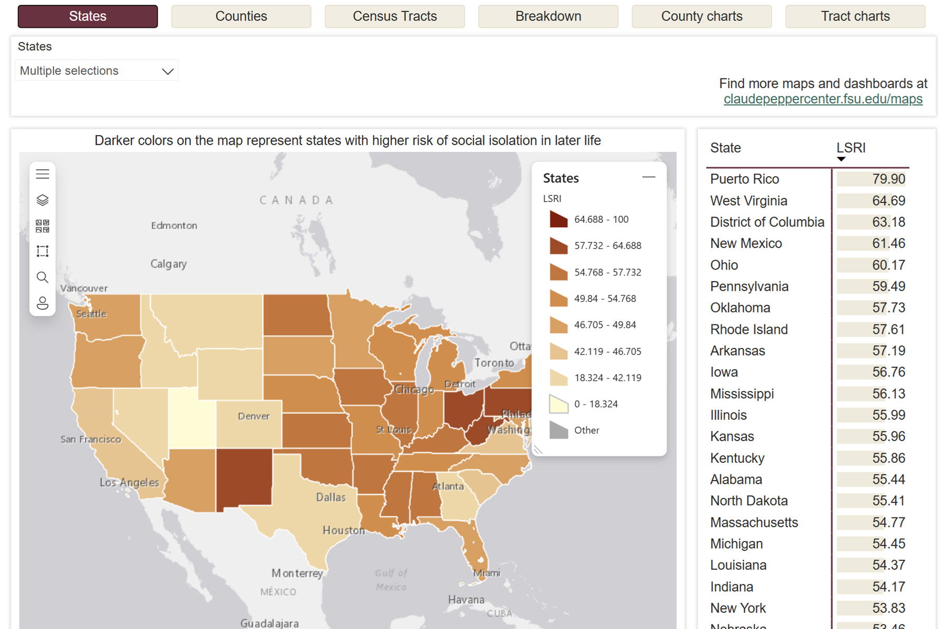944x629 pixels.
Task: Open the Census Tracts tab
Action: coord(394,16)
